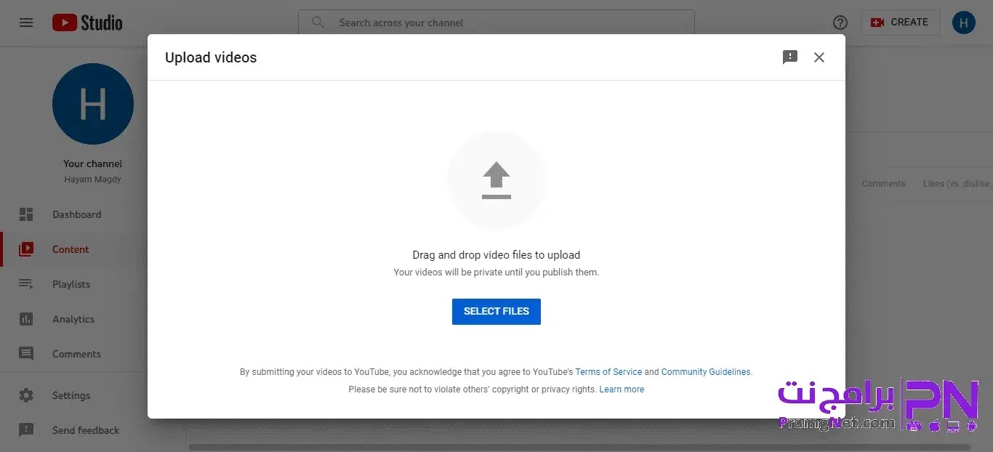Click the Your channel label
The width and height of the screenshot is (993, 452).
coord(93,164)
